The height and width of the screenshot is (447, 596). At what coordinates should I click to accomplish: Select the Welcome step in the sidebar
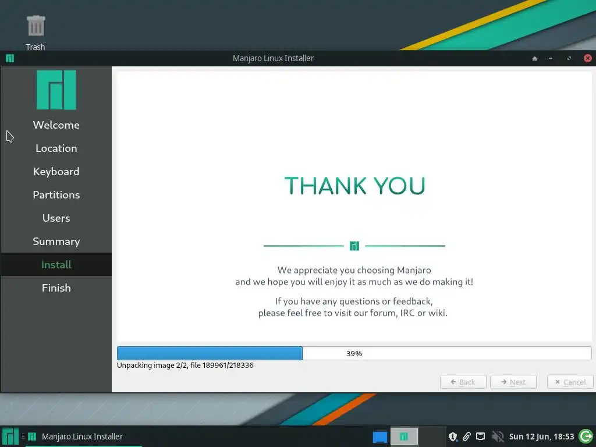tap(56, 125)
